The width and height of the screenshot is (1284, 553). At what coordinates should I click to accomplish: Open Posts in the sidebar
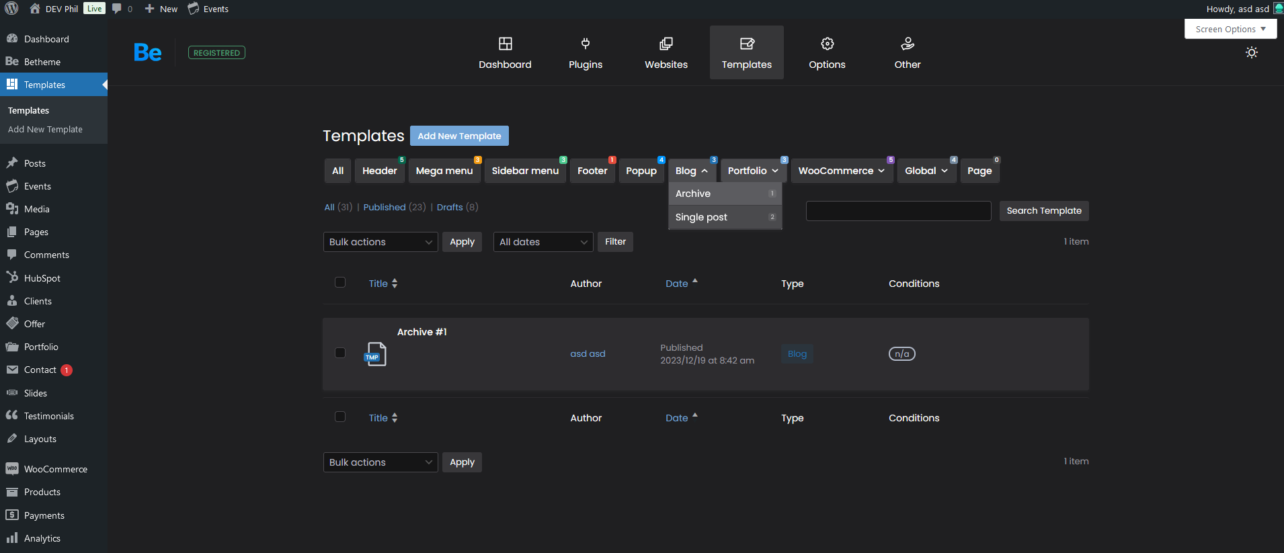pos(54,163)
